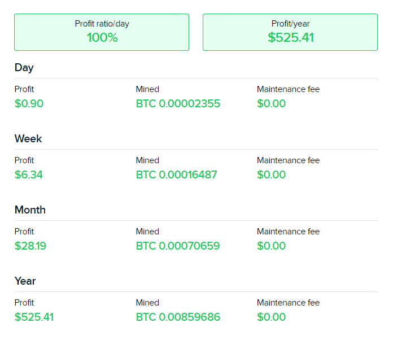Viewport: 393px width, 340px height.
Task: Click the Day maintenance fee $0.00
Action: click(271, 103)
